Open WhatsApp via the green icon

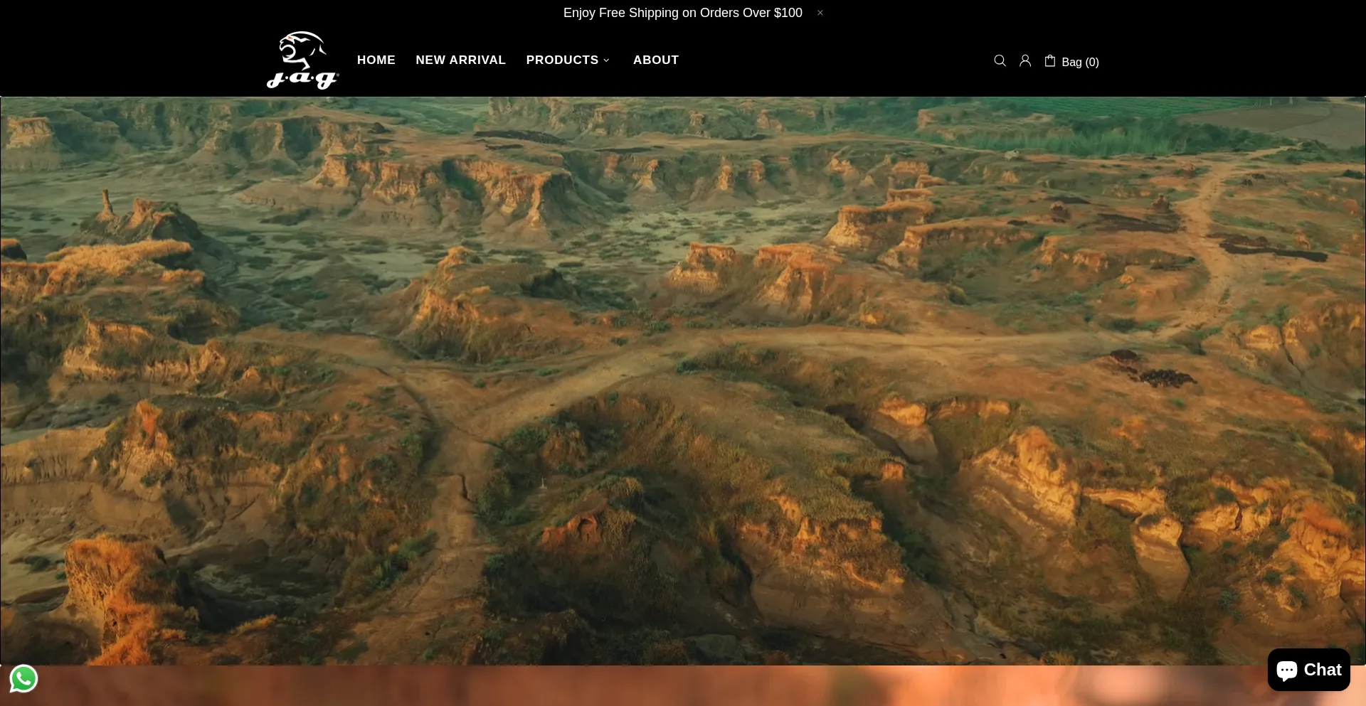click(23, 678)
